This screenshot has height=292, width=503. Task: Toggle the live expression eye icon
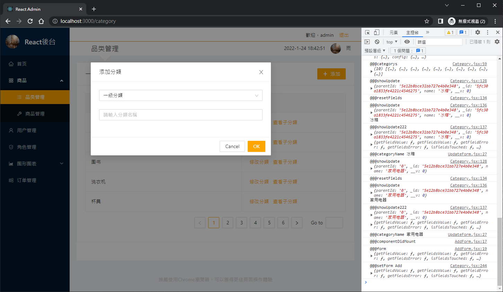pos(407,42)
